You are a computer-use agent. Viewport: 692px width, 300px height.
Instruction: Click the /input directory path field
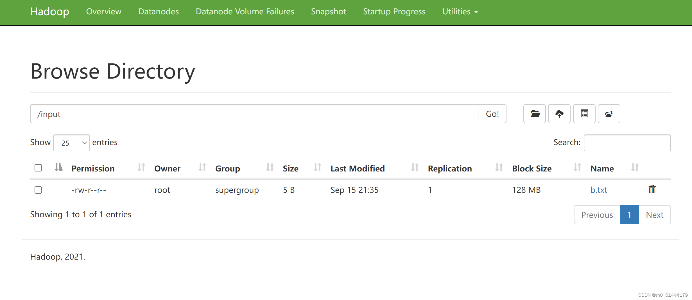click(255, 114)
